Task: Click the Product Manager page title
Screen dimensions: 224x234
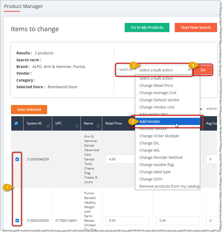Action: pos(23,6)
